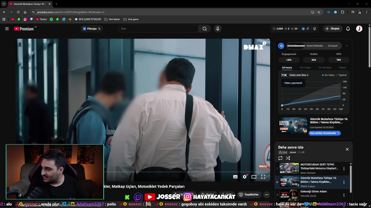Open Chrome media controls icon
Viewport: 371px width, 208px height.
click(x=353, y=12)
